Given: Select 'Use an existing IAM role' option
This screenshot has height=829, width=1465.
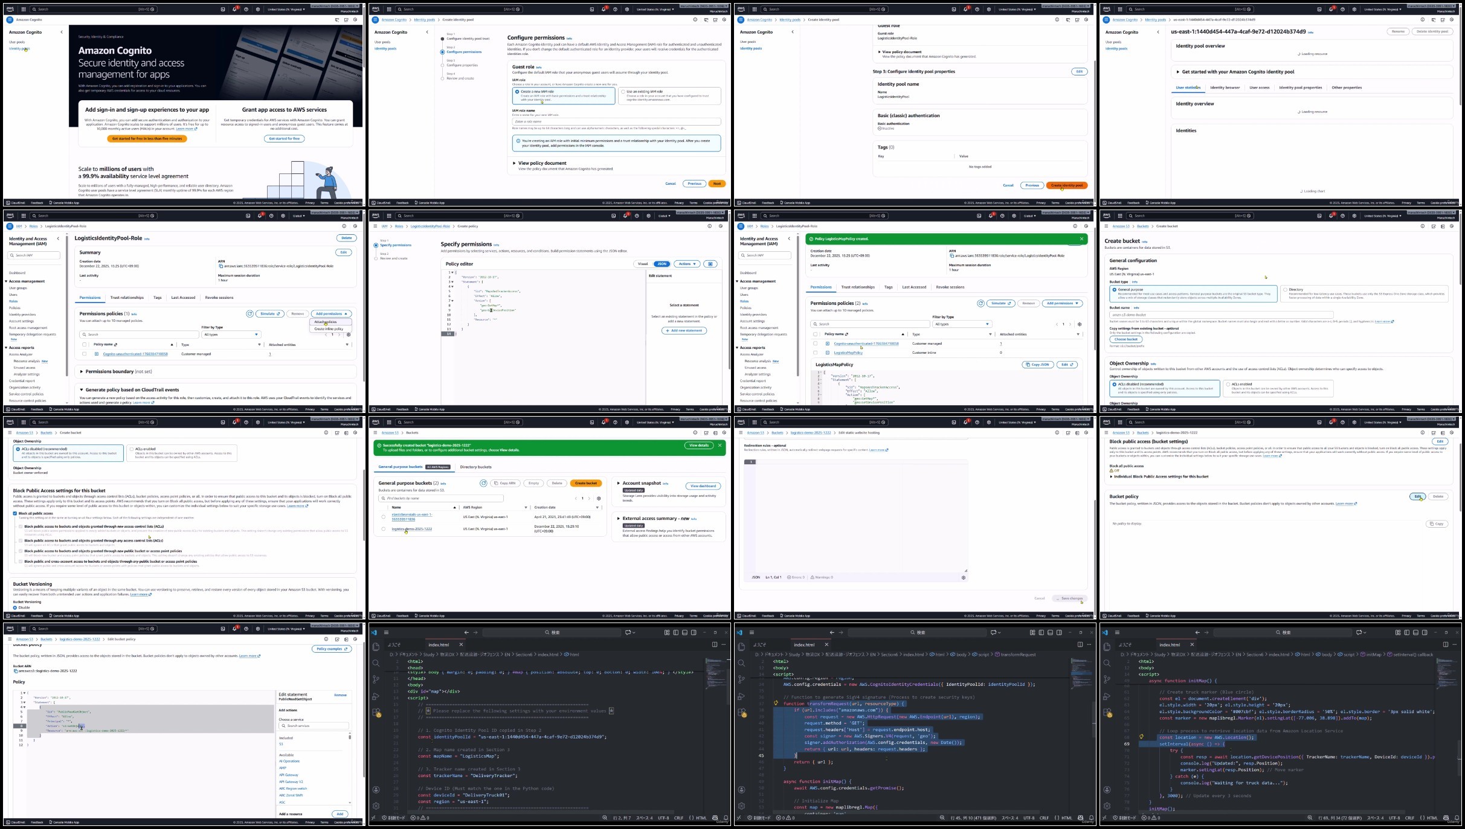Looking at the screenshot, I should pyautogui.click(x=623, y=92).
